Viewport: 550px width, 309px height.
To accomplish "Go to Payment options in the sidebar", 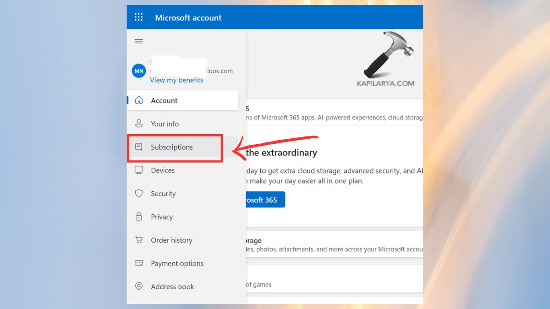I will pyautogui.click(x=177, y=263).
